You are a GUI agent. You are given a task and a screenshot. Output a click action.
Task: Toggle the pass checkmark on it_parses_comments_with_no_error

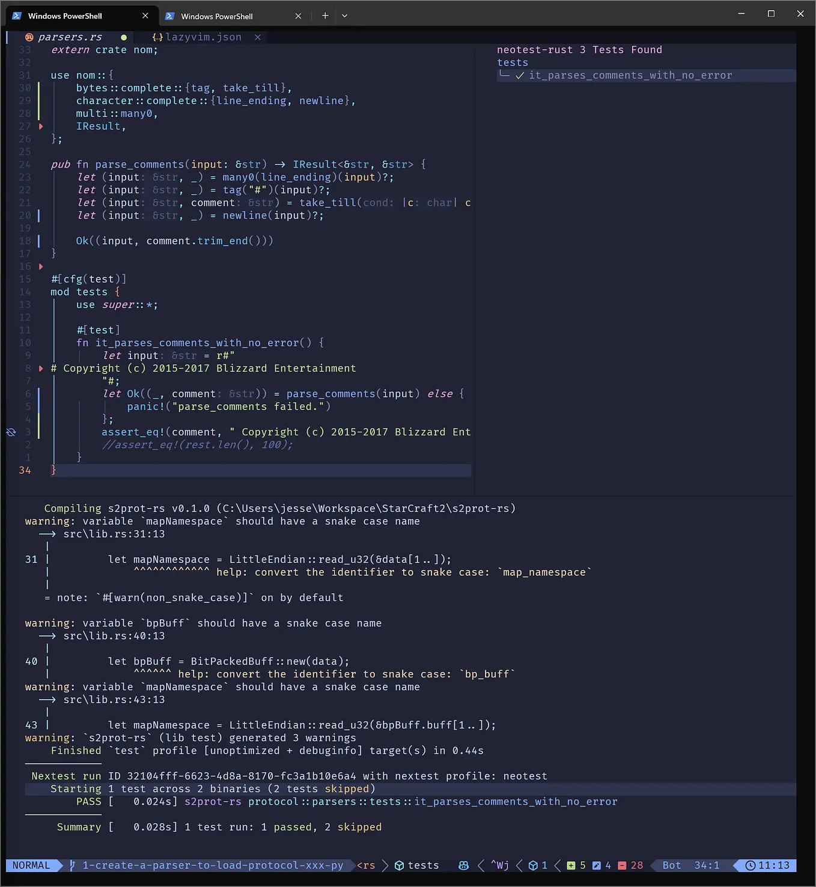point(520,75)
